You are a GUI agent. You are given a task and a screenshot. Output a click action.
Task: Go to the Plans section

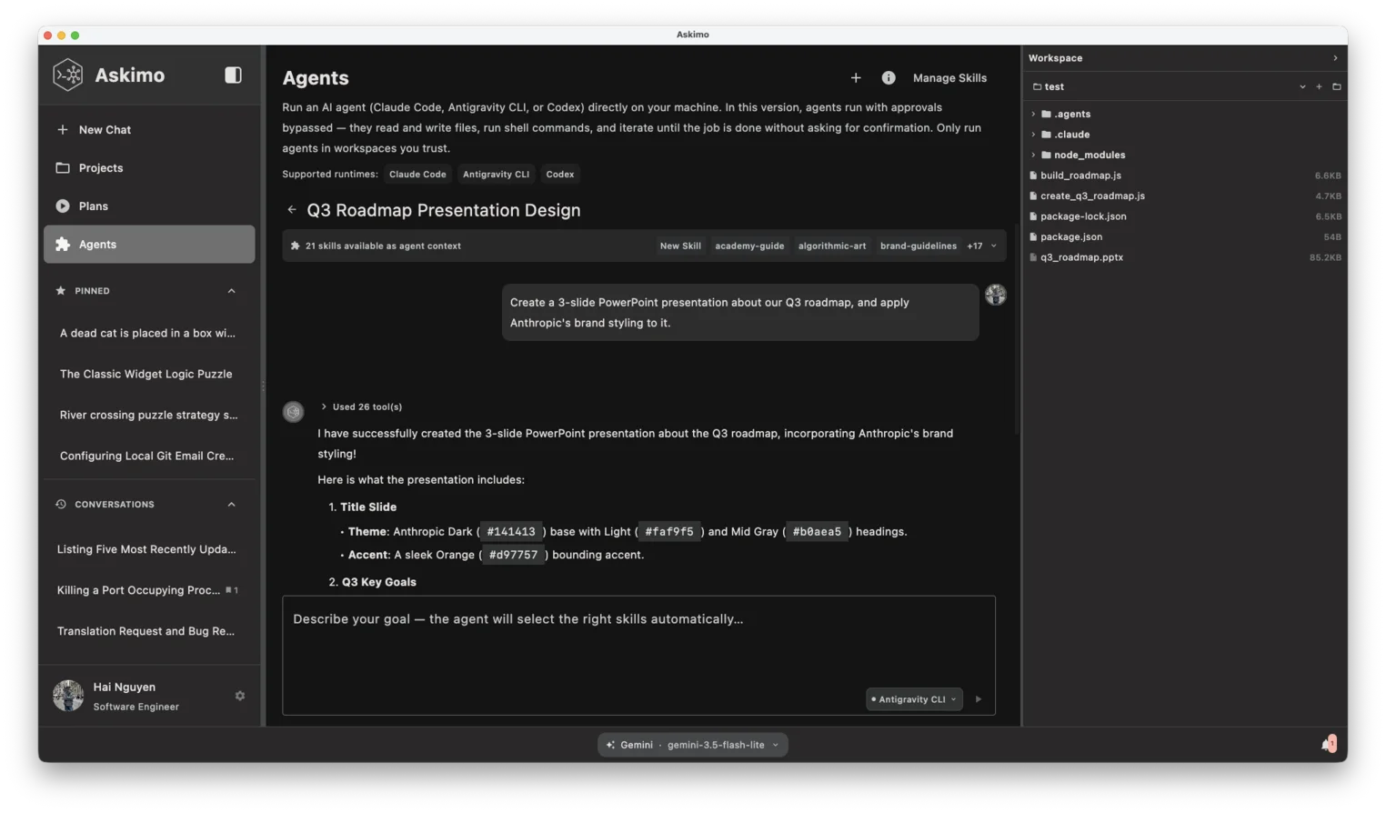[x=149, y=206]
